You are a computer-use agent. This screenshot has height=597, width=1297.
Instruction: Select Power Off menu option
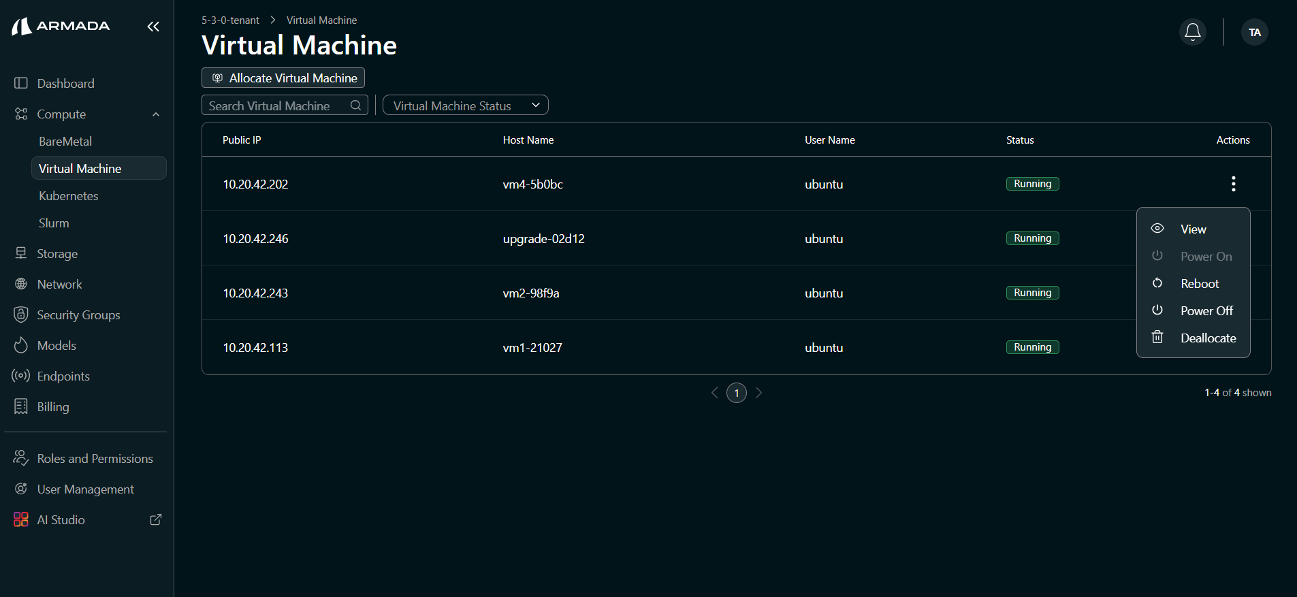pyautogui.click(x=1206, y=311)
